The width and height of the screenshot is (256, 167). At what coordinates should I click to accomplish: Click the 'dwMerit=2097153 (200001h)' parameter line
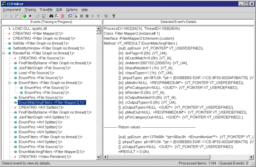tap(153, 63)
